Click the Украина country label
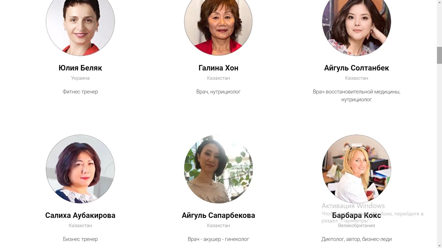The width and height of the screenshot is (442, 248). [80, 78]
